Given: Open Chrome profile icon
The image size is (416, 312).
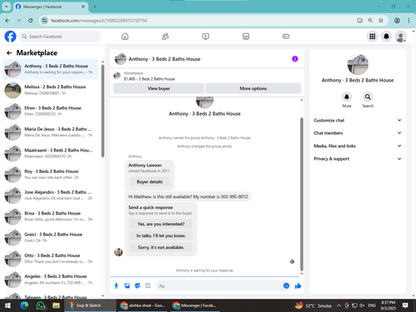Looking at the screenshot, I should (397, 20).
